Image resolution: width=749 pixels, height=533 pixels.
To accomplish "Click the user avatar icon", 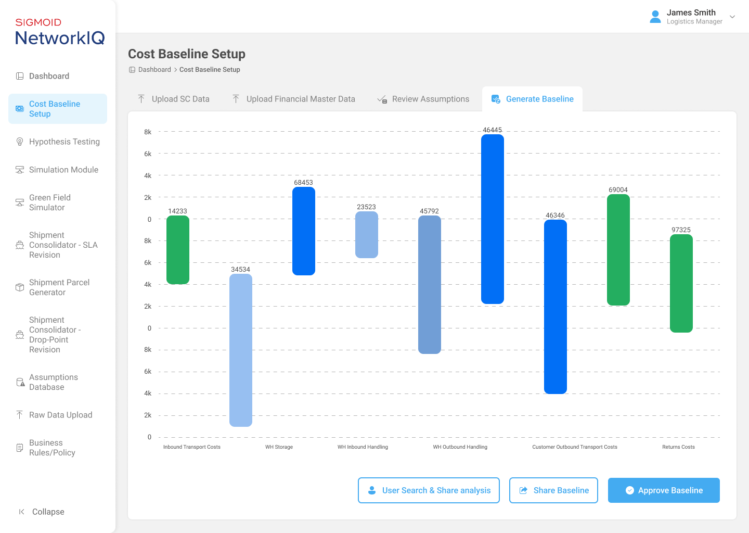I will [655, 17].
